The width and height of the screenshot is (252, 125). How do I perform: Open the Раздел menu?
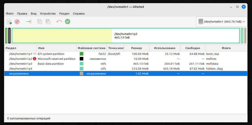(64, 14)
